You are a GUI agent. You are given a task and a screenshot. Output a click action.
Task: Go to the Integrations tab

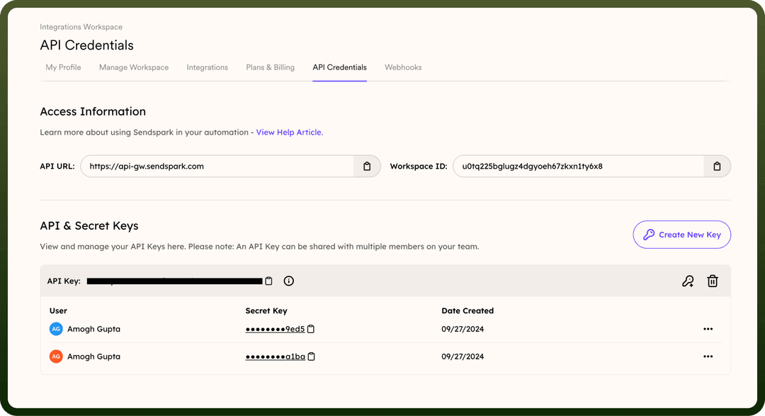[x=208, y=67]
